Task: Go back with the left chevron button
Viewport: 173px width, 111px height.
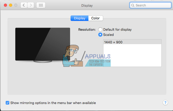Action: point(24,5)
